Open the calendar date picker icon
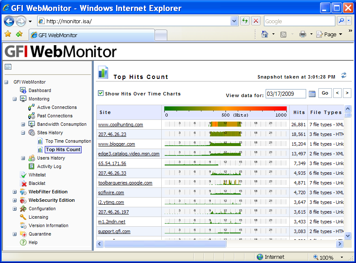 coord(312,94)
